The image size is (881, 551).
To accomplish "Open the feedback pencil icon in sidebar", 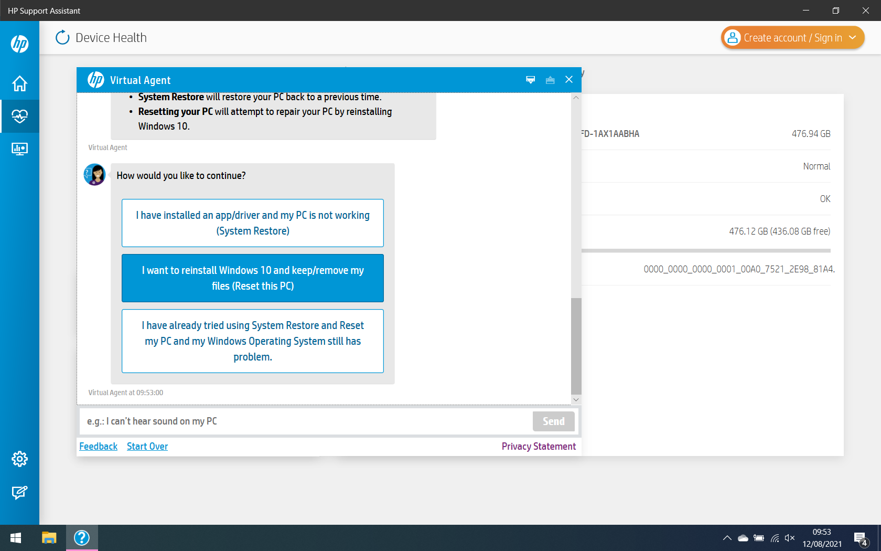I will [x=19, y=492].
